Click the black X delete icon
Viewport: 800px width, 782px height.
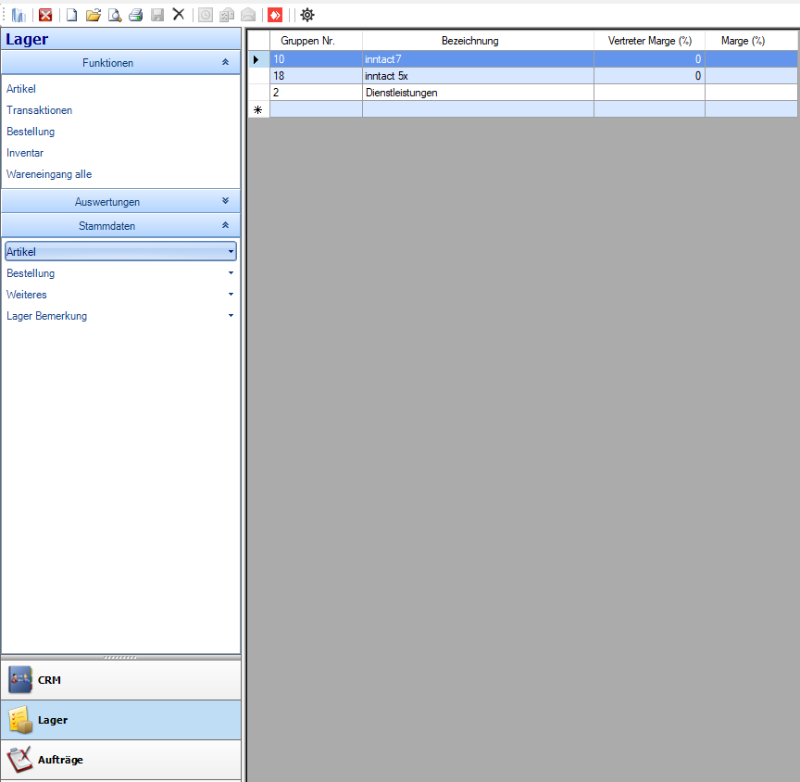179,14
